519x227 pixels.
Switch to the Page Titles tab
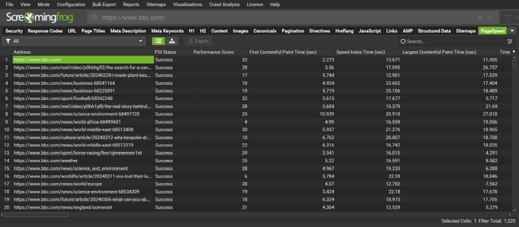[93, 31]
